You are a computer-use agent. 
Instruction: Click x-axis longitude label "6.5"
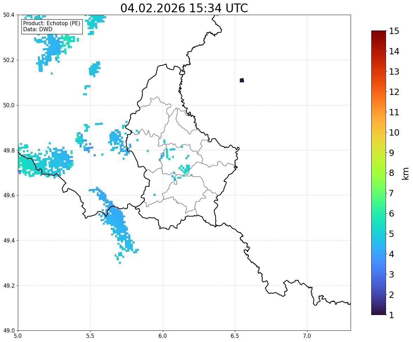click(x=235, y=336)
